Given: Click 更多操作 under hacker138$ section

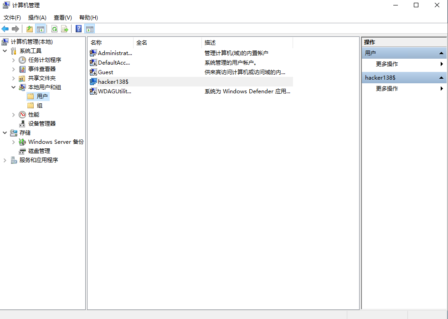Looking at the screenshot, I should [387, 89].
